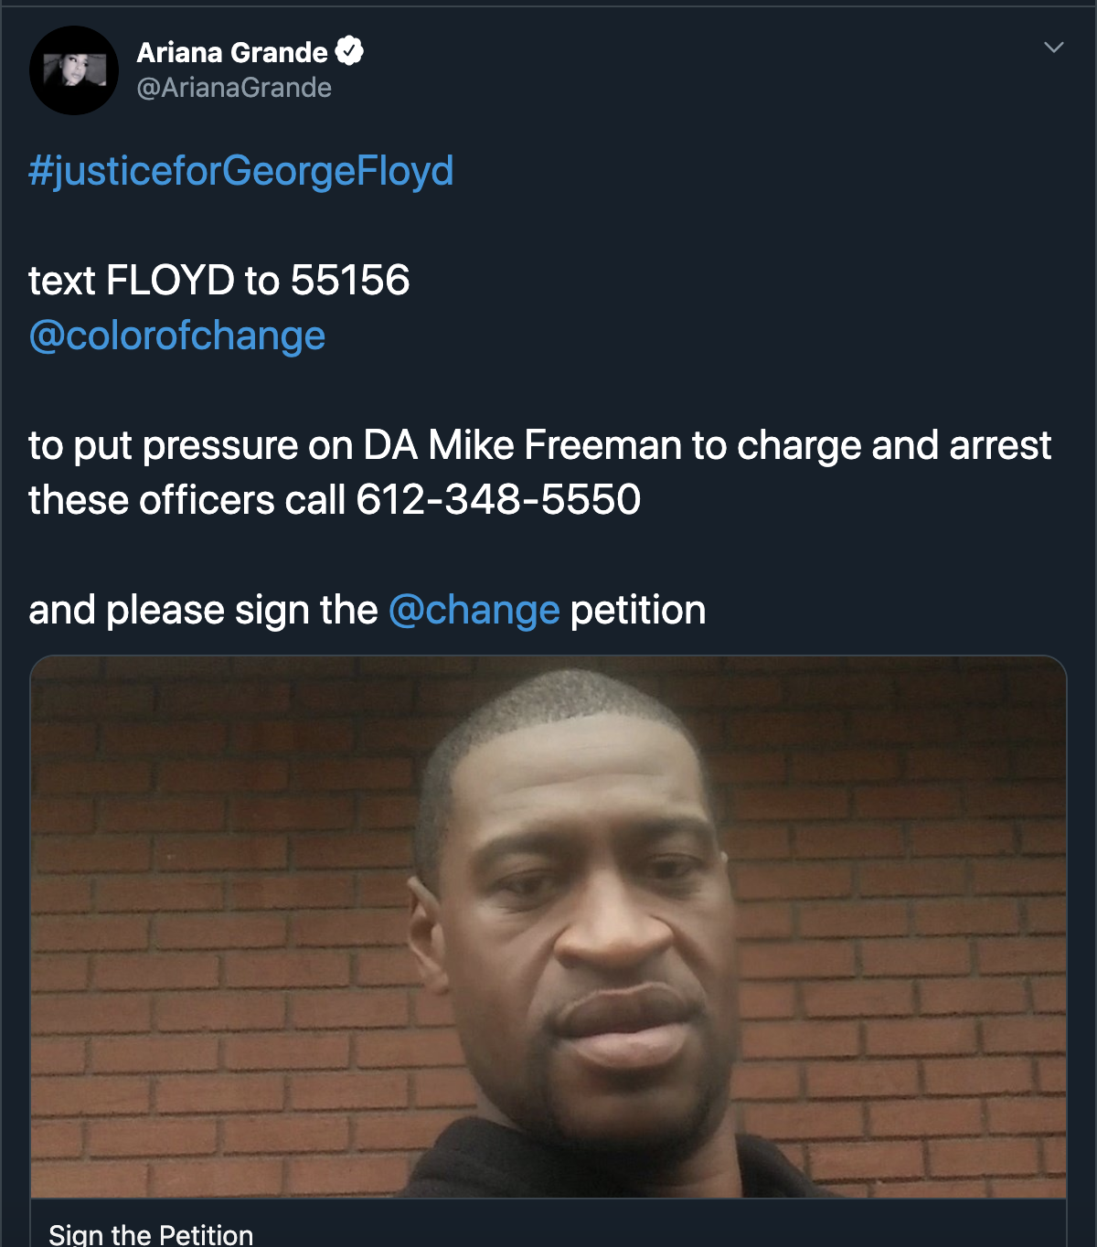Click the 55156 short code number

click(350, 281)
